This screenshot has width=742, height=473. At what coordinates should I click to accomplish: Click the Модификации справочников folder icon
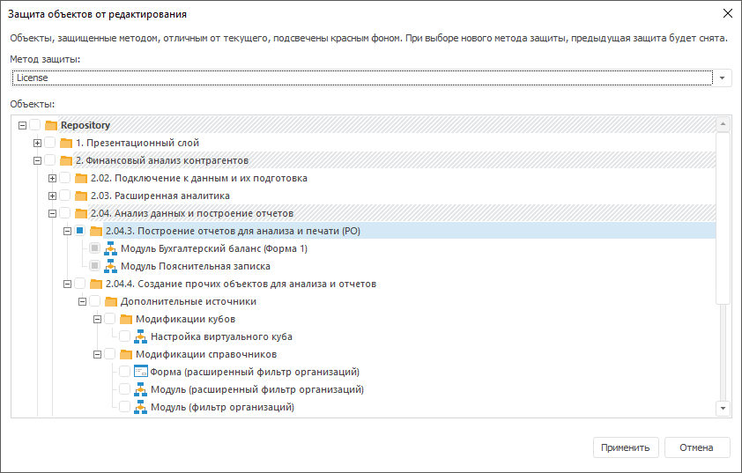pyautogui.click(x=126, y=354)
